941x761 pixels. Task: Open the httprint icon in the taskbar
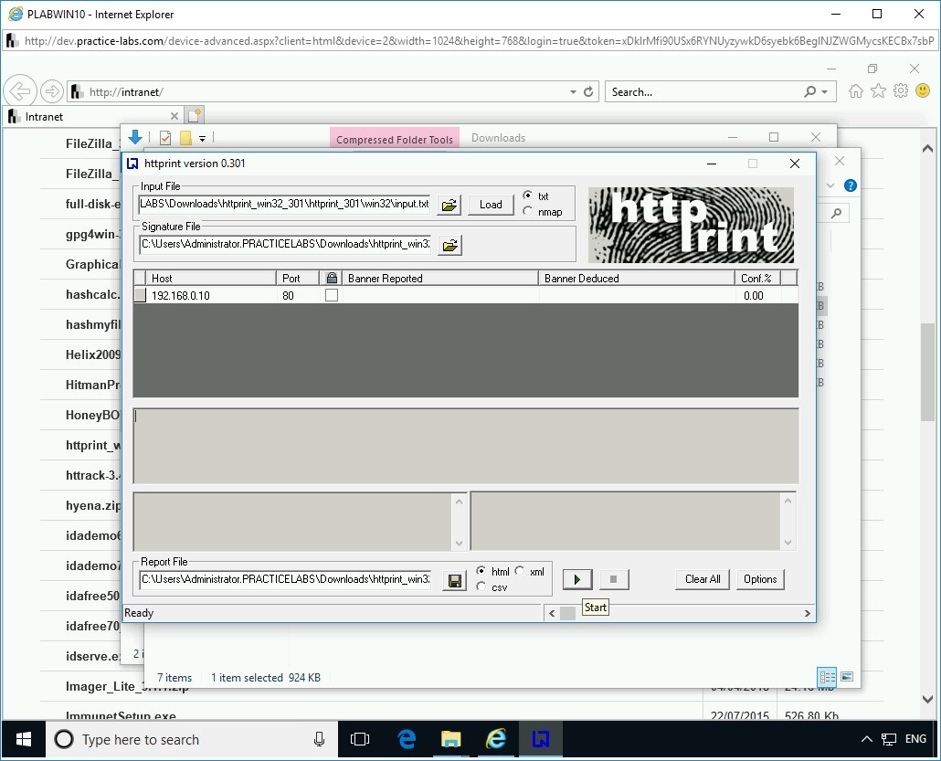(x=542, y=739)
